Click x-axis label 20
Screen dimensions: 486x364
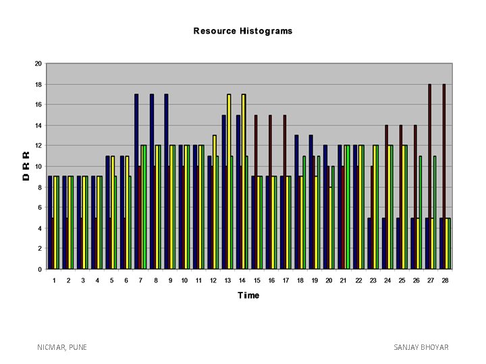pos(329,280)
